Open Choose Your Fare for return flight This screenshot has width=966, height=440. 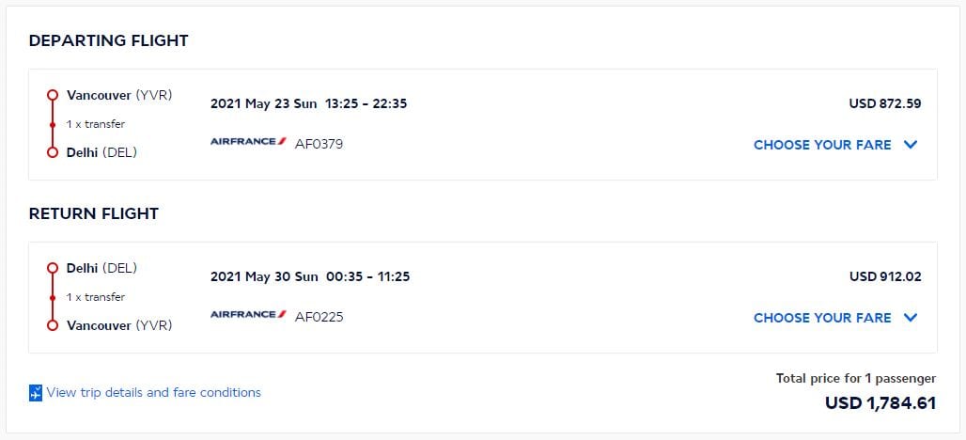(x=822, y=318)
